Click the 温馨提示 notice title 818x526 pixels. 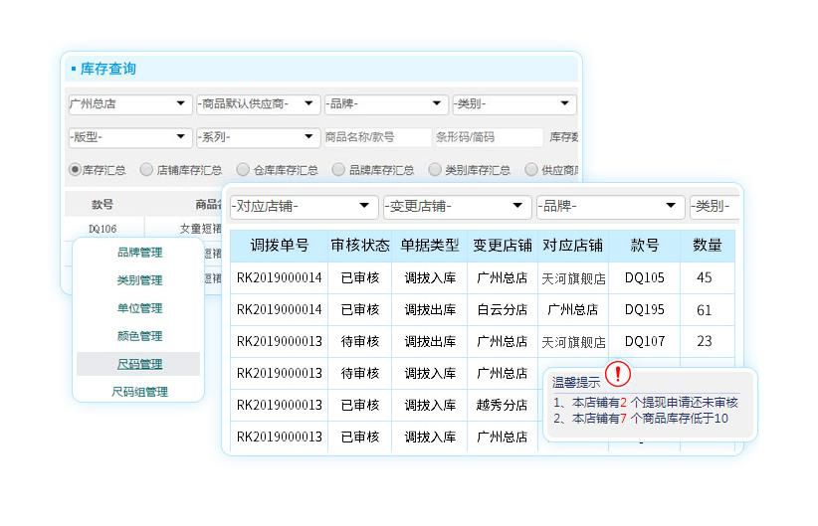click(576, 383)
